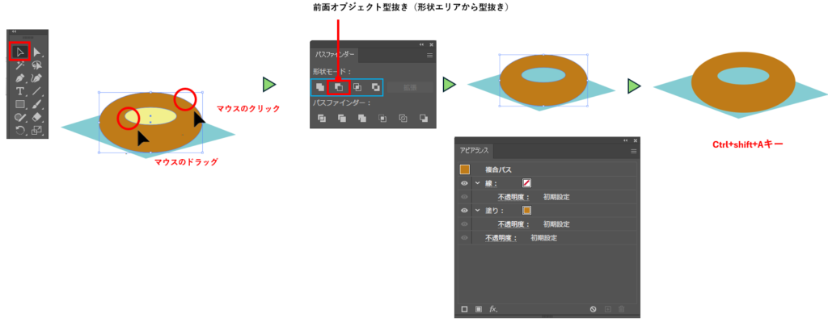Select the Lasso tool

point(37,65)
